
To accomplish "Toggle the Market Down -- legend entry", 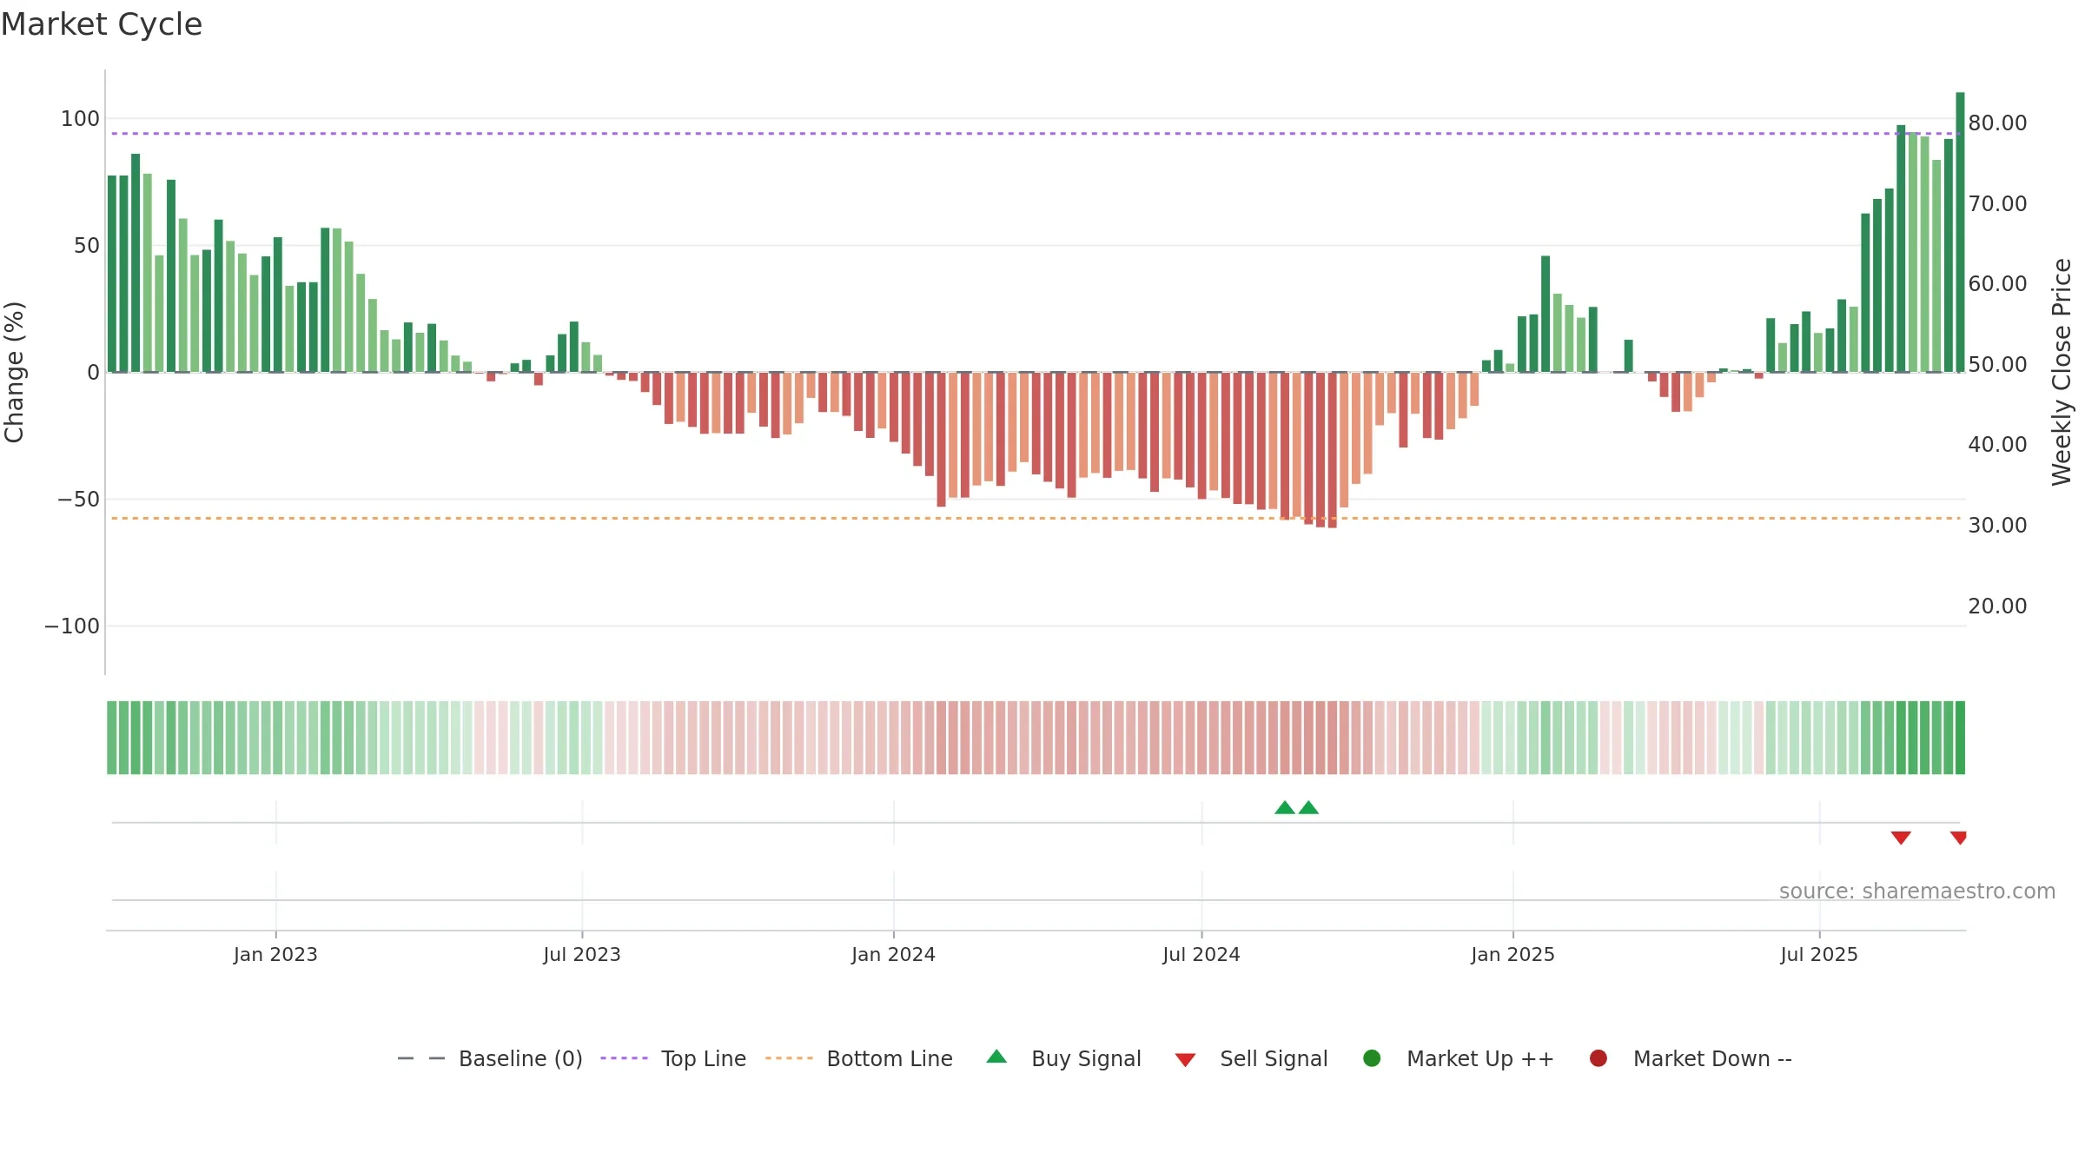I will click(1690, 1058).
